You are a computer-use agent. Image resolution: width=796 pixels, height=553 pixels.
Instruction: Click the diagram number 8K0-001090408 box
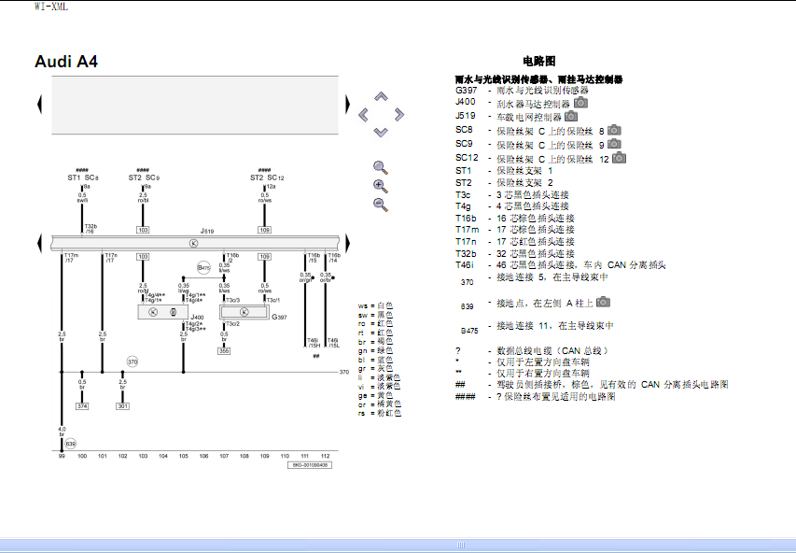(310, 465)
